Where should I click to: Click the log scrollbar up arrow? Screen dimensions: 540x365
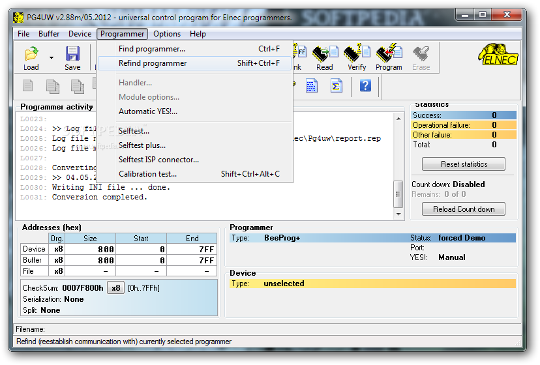pyautogui.click(x=398, y=119)
